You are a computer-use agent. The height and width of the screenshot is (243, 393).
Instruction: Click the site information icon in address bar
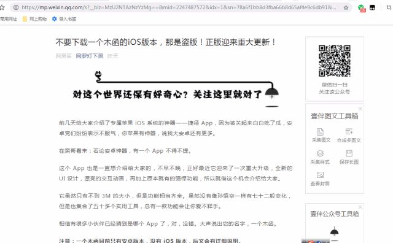click(x=16, y=7)
